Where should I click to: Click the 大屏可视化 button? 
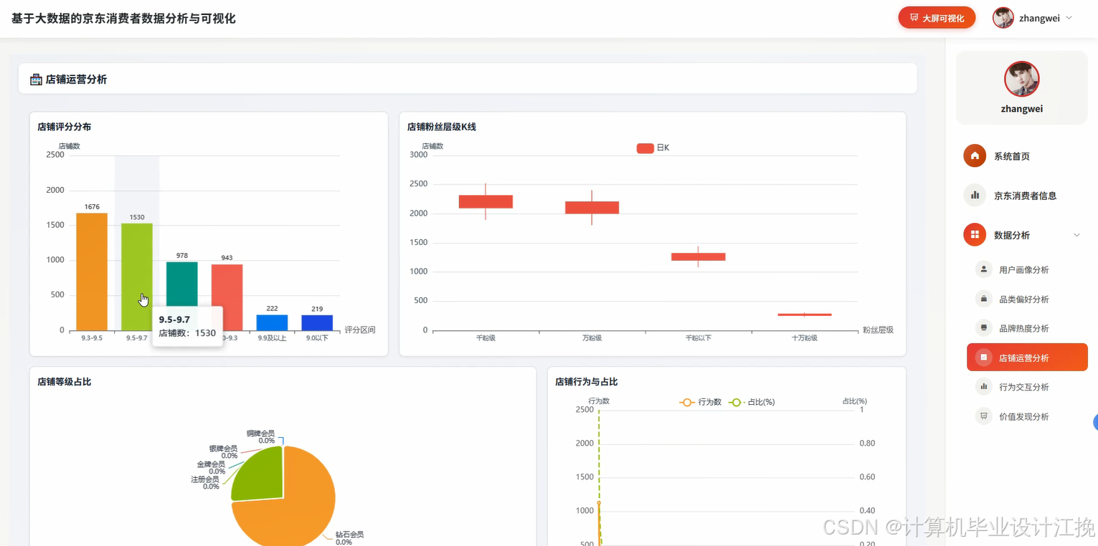(x=937, y=18)
